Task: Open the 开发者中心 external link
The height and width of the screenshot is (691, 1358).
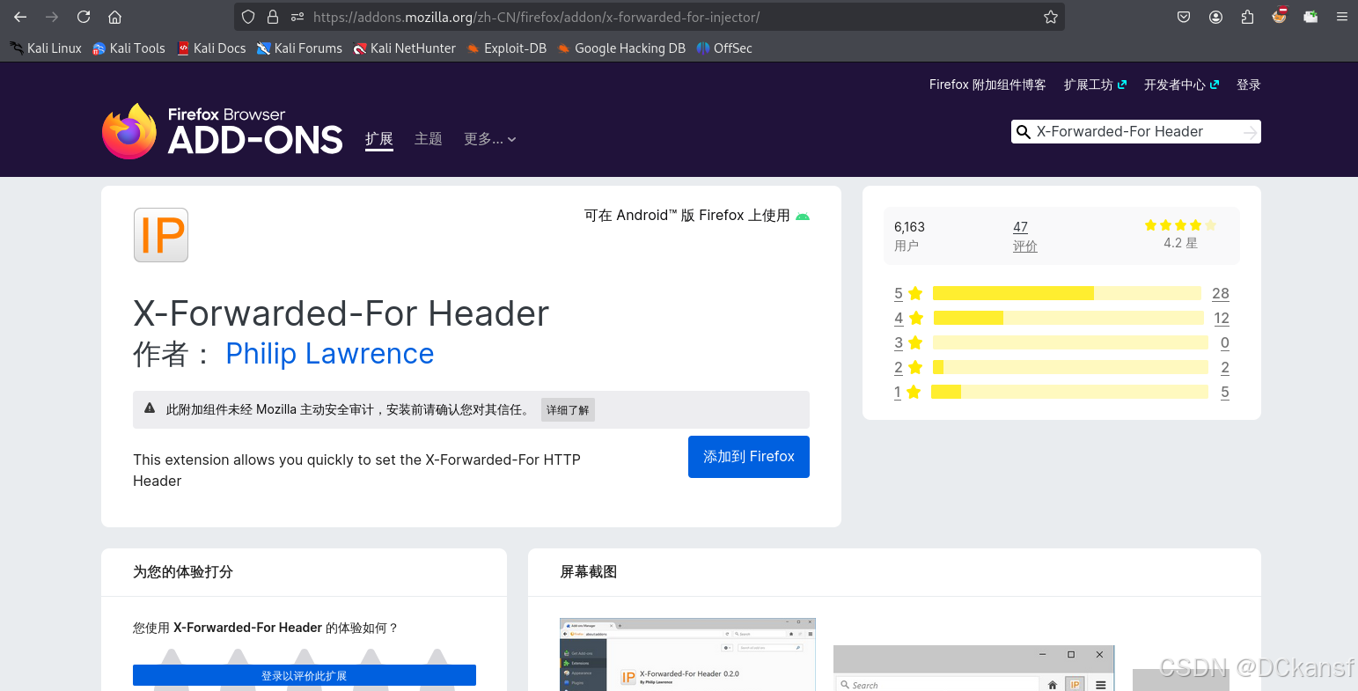Action: [x=1181, y=85]
